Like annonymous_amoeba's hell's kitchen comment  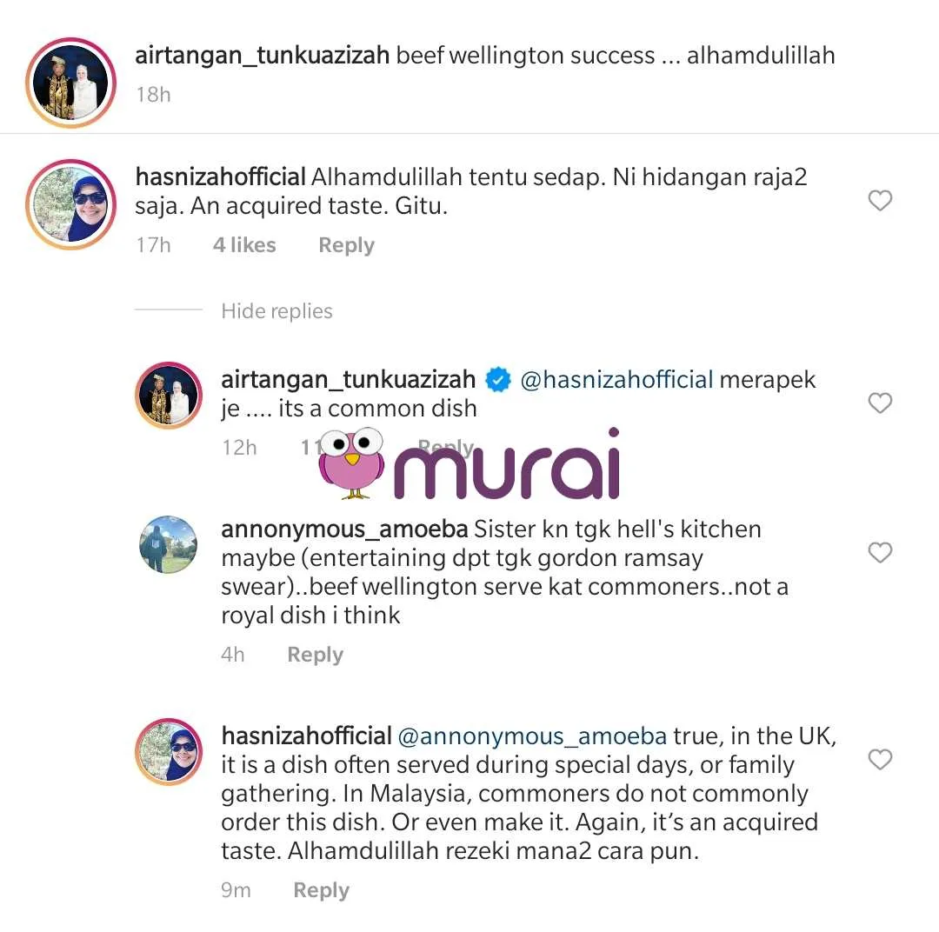(880, 552)
